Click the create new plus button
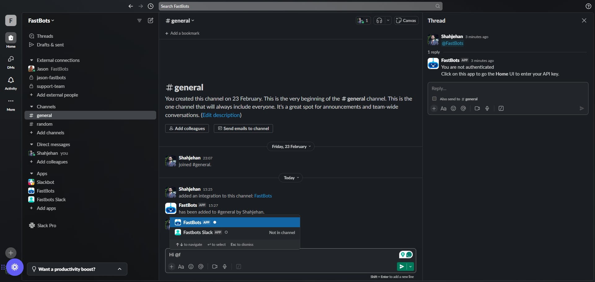595x282 pixels. [11, 253]
